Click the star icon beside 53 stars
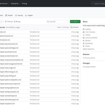This screenshot has height=105, width=105. [84, 41]
